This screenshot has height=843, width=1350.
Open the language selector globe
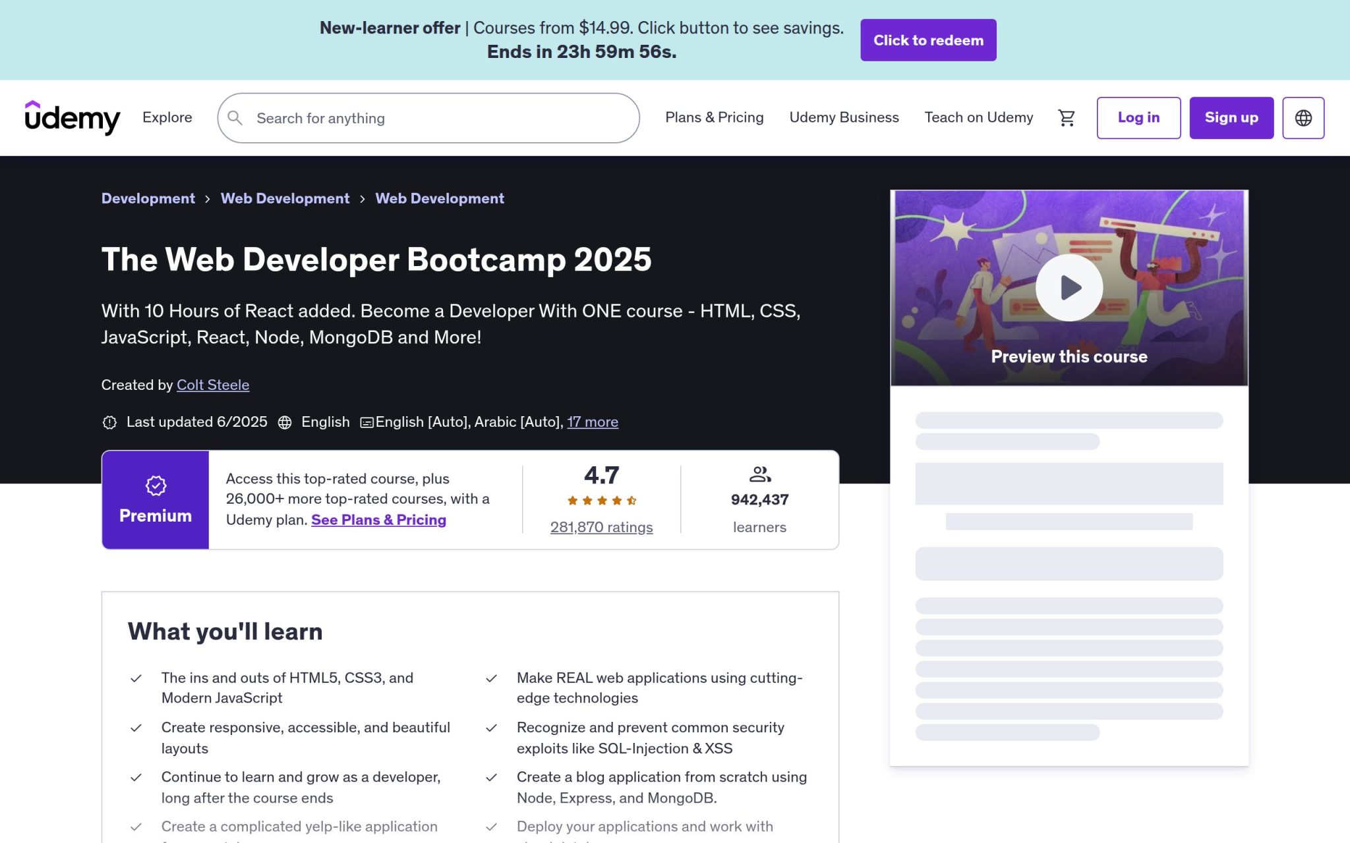pos(1303,118)
